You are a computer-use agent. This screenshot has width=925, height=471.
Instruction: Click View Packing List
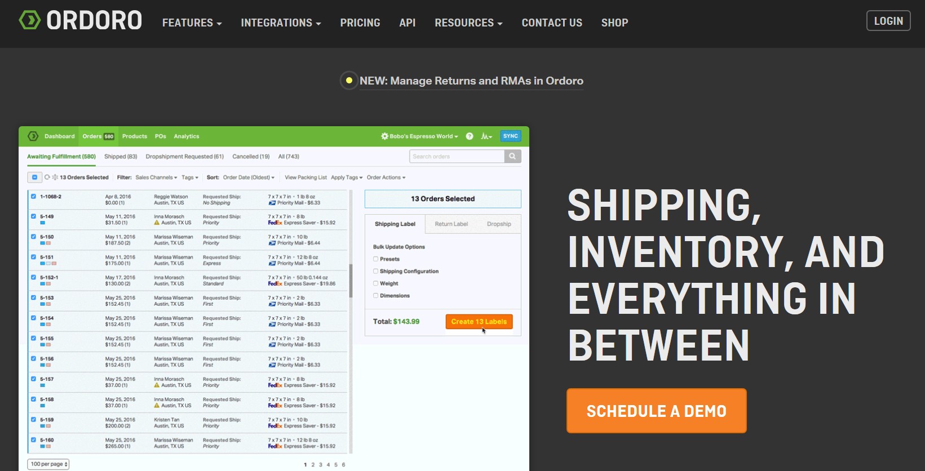[306, 177]
